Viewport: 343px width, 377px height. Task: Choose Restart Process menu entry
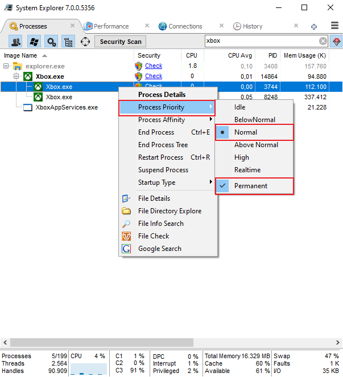click(168, 157)
